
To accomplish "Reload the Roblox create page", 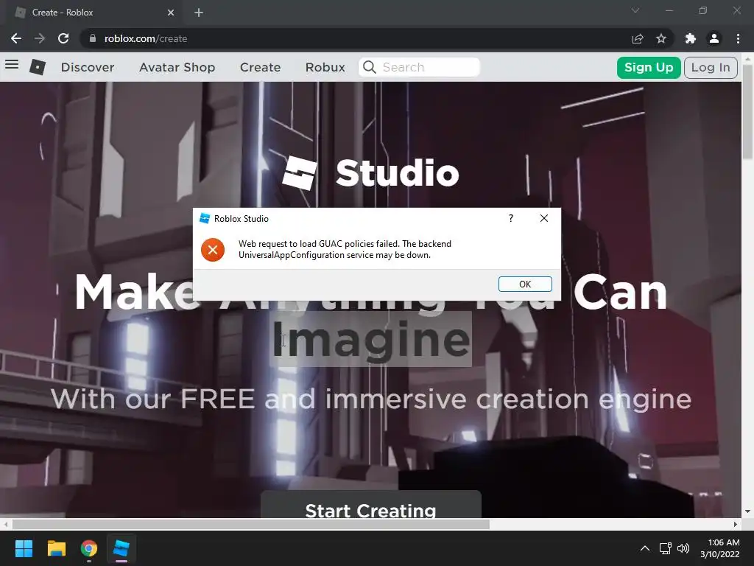I will click(x=63, y=38).
